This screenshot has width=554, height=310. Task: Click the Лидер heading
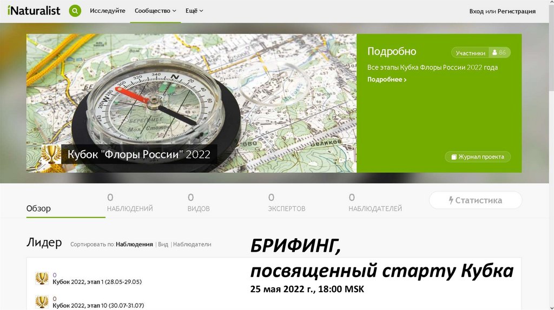tap(44, 242)
